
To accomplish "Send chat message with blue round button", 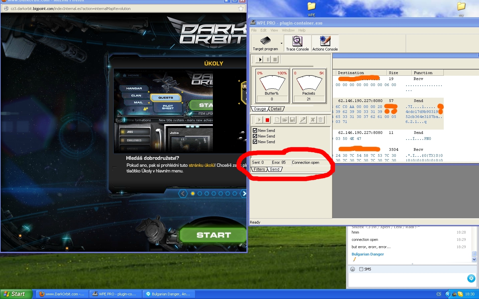I will (471, 278).
